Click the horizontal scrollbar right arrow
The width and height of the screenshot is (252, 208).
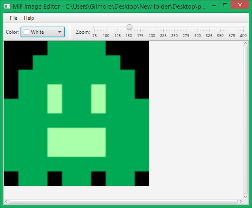tap(240, 201)
